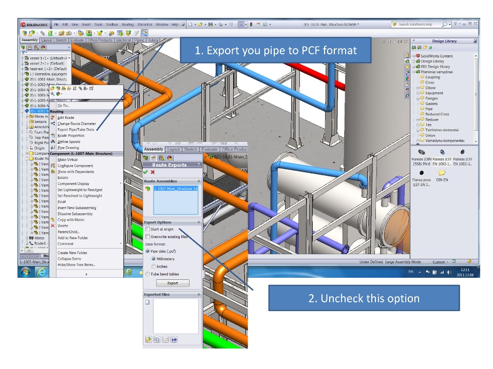Open exported files folder icon
Viewport: 493px width, 369px height.
148,339
